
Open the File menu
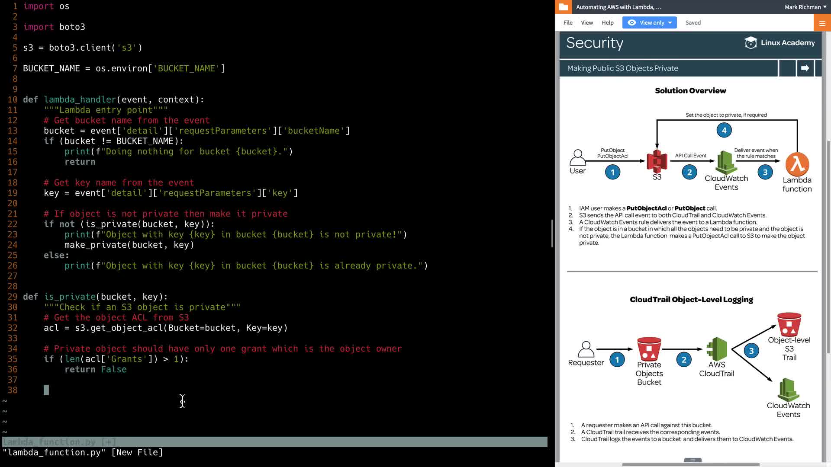pos(568,23)
